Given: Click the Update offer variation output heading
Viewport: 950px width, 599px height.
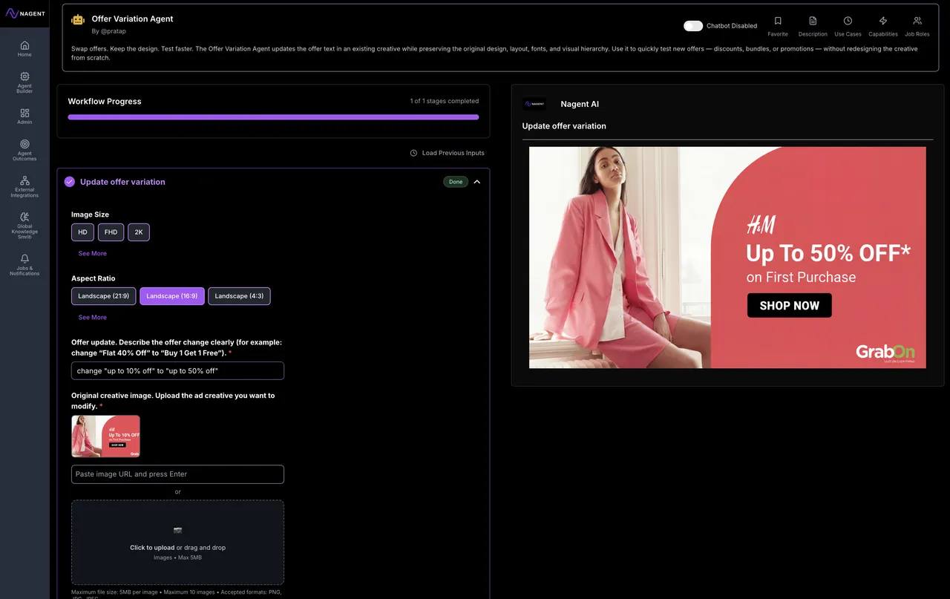Looking at the screenshot, I should [x=564, y=126].
